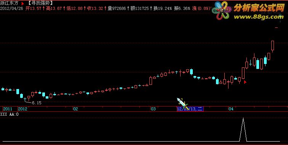Click the 02 month label on time axis
This screenshot has width=288, height=145.
coord(75,109)
